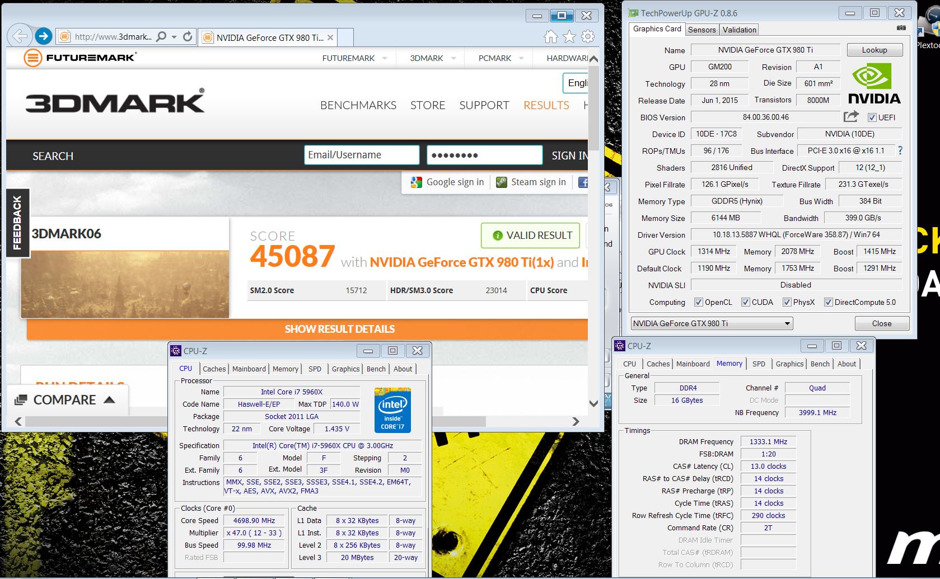Viewport: 940px width, 579px height.
Task: Open Bench tab in CPU-Z processor window
Action: (x=376, y=369)
